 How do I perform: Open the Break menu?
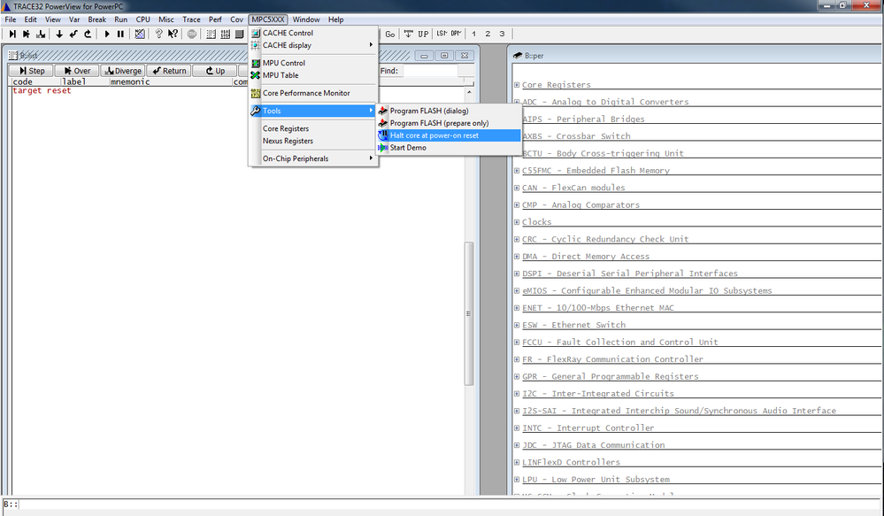(97, 19)
